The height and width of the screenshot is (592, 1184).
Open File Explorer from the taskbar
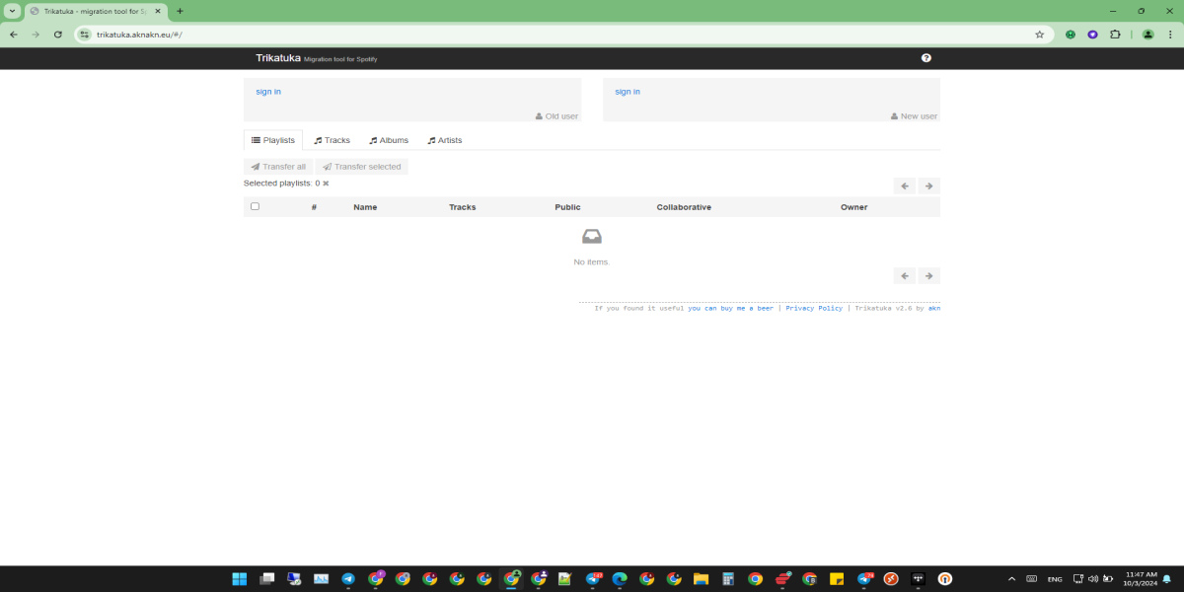[701, 579]
